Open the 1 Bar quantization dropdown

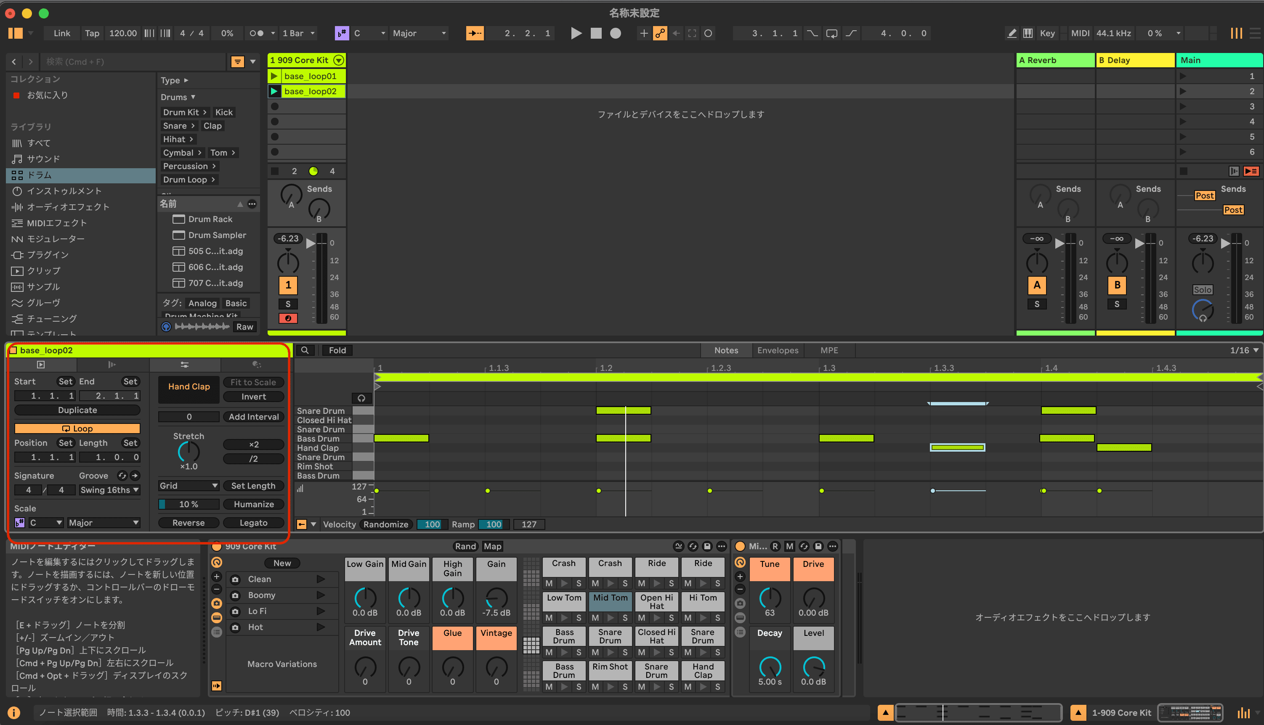[x=298, y=33]
